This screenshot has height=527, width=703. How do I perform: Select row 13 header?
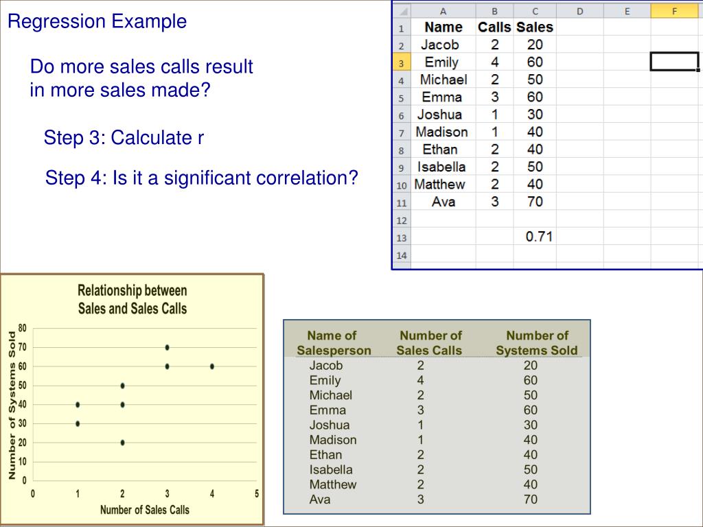tap(402, 237)
